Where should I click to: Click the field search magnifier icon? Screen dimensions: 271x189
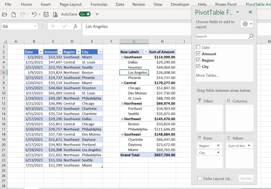click(251, 36)
